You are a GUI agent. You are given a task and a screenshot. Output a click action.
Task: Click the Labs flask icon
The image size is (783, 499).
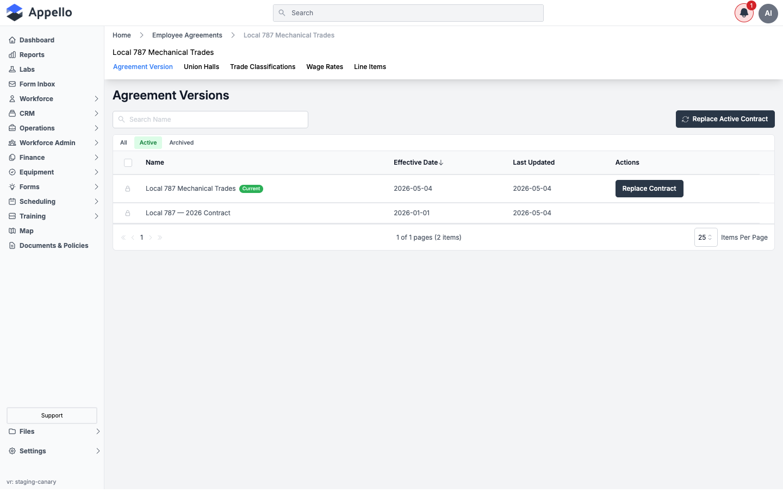coord(12,70)
